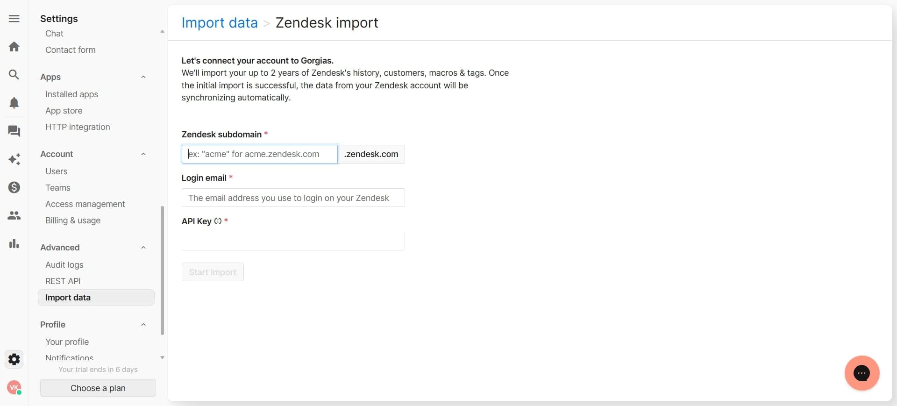This screenshot has width=897, height=406.
Task: Click the Profile section header
Action: 53,325
